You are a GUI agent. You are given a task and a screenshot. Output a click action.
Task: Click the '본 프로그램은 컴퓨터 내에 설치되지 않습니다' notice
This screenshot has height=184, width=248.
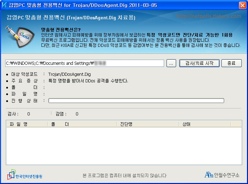(124, 175)
